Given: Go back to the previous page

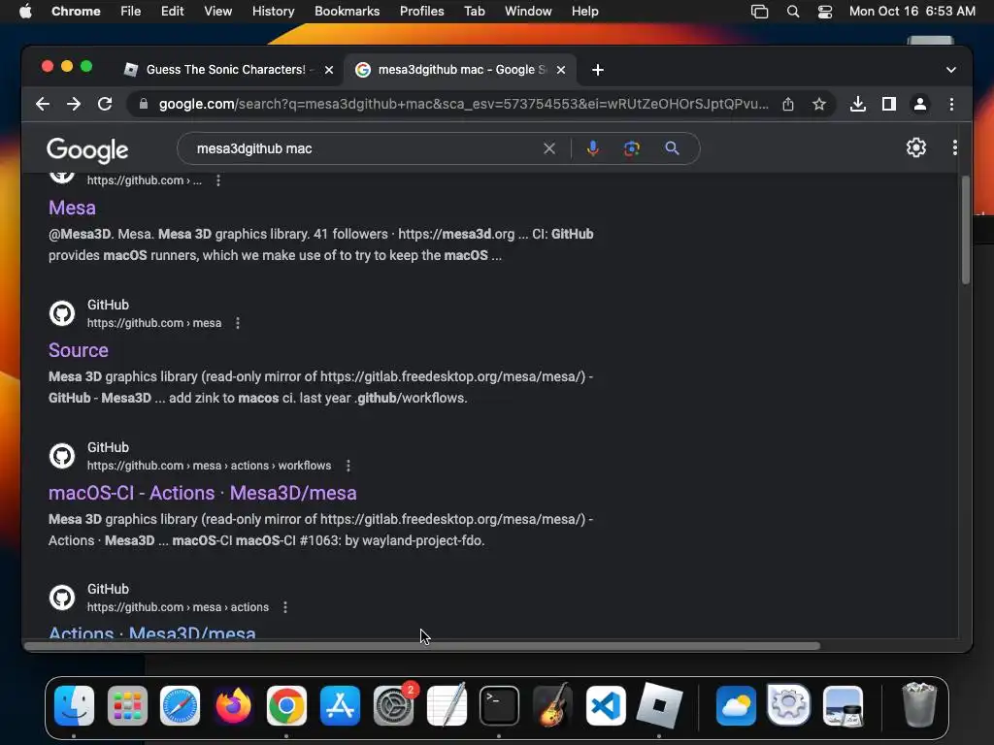Looking at the screenshot, I should [x=43, y=104].
